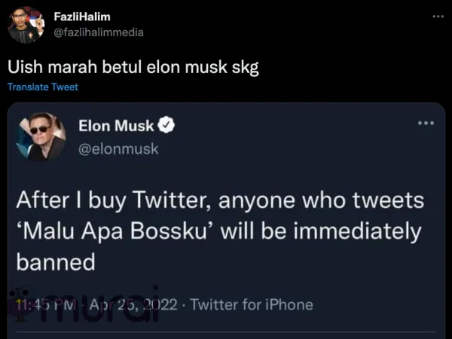Viewport: 452px width, 339px height.
Task: Open the FazliHalim display name
Action: (81, 17)
